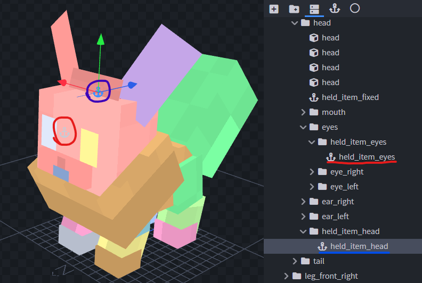
Task: Select the head group name label
Action: point(322,23)
